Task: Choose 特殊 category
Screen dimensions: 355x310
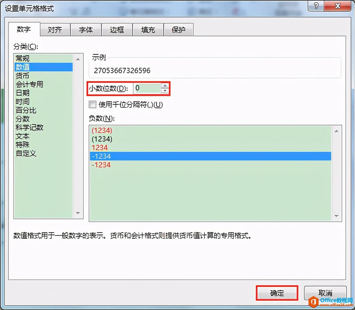Action: [x=43, y=145]
